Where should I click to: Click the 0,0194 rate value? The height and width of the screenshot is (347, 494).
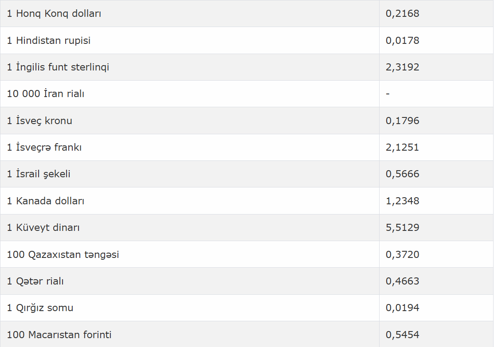tap(402, 308)
